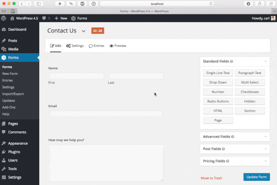Open Safari downloads icon
This screenshot has height=185, width=277.
point(248,4)
